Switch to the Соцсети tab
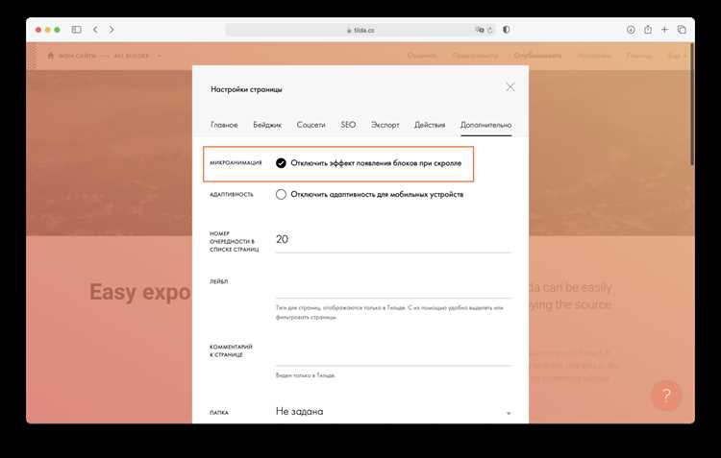 (311, 125)
